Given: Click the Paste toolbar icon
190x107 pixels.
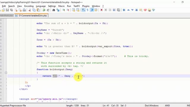Looking at the screenshot, I should (38, 10).
